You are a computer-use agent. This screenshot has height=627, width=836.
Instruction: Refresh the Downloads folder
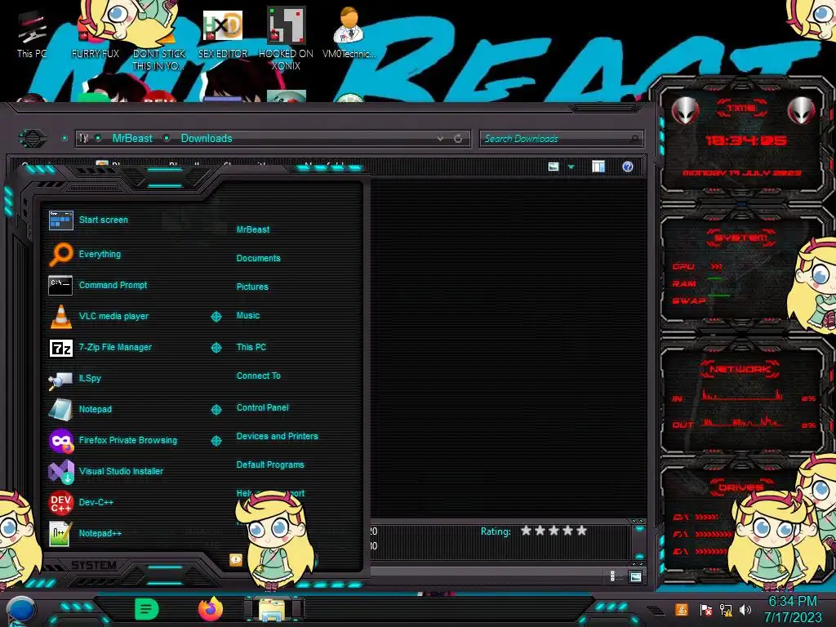(x=458, y=139)
